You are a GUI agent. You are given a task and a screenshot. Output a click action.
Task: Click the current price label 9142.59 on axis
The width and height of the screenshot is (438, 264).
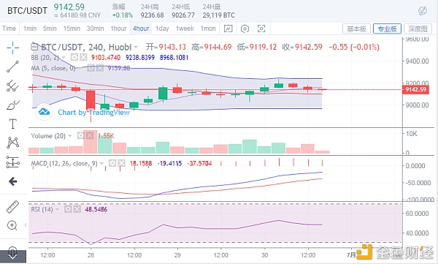coord(415,90)
